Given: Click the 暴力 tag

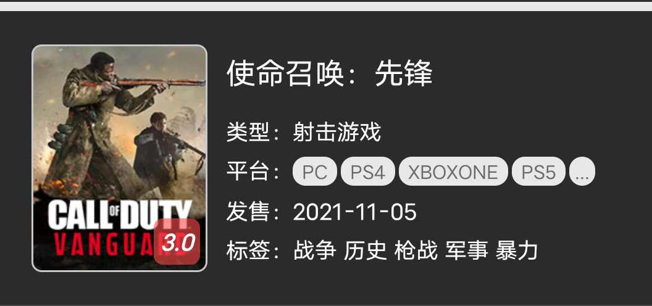Looking at the screenshot, I should coord(517,251).
